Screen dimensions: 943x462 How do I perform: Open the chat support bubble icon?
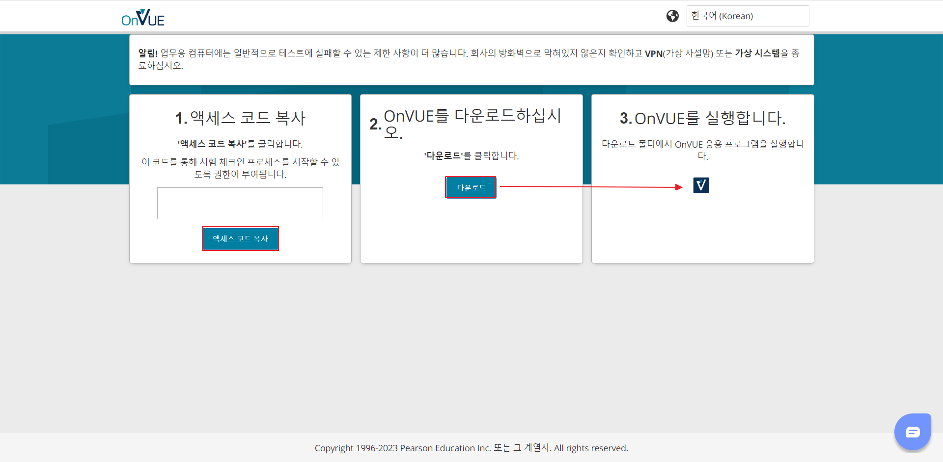point(913,432)
